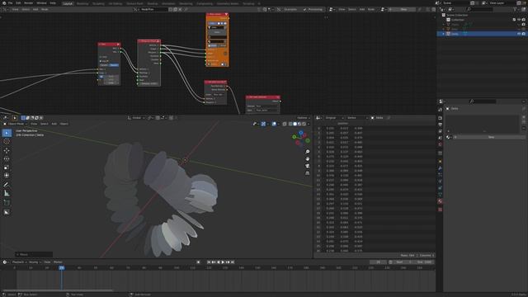Open viewport Options dropdown

click(303, 118)
